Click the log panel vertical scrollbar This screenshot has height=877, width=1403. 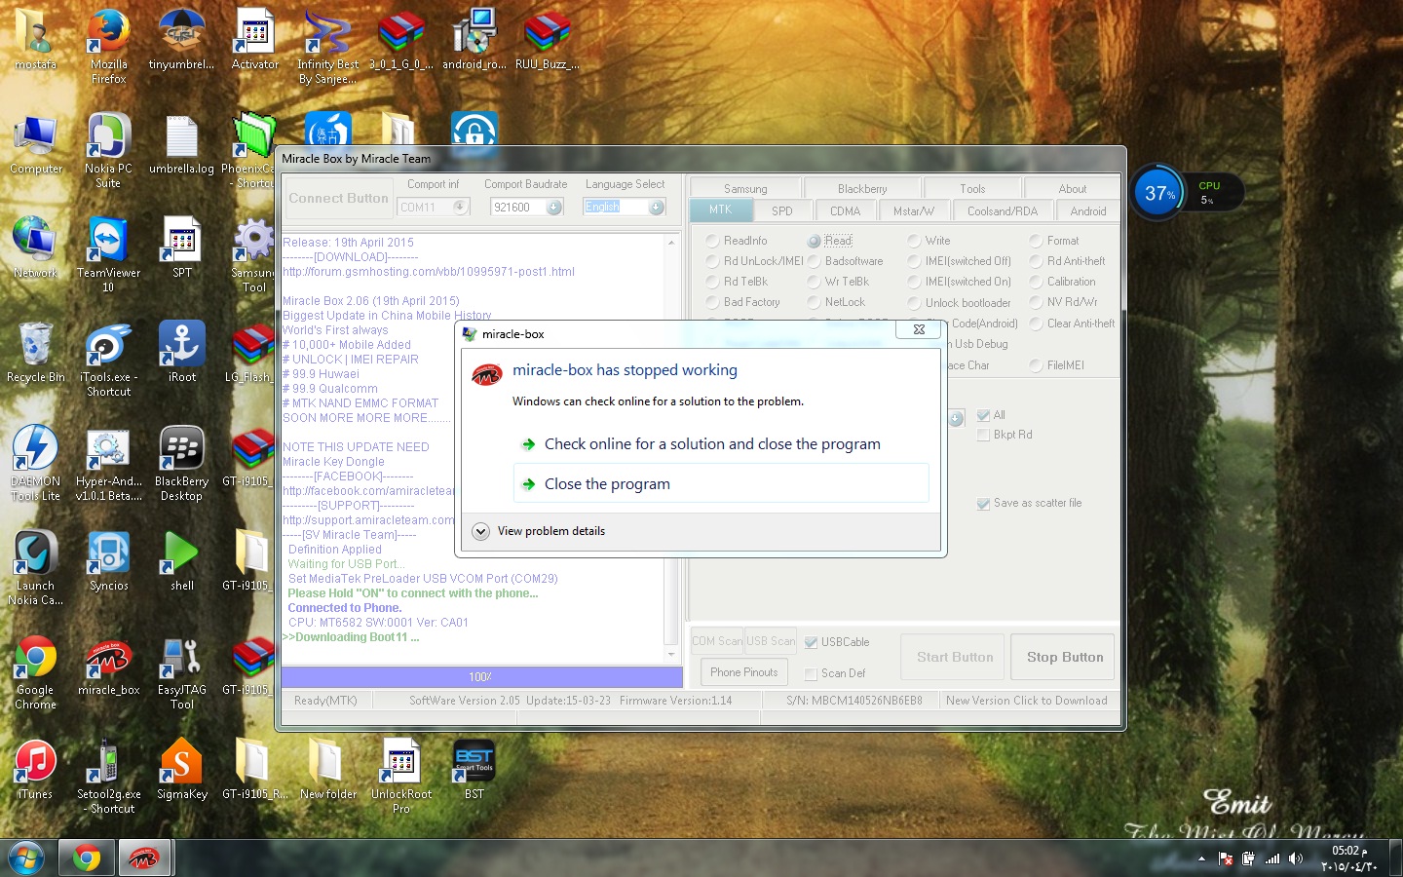(670, 448)
